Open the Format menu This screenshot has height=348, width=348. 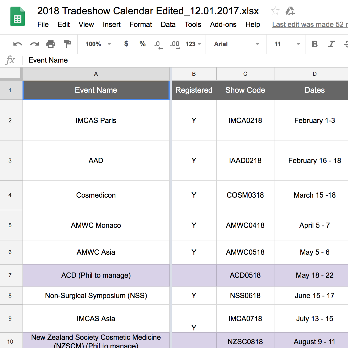(x=141, y=24)
